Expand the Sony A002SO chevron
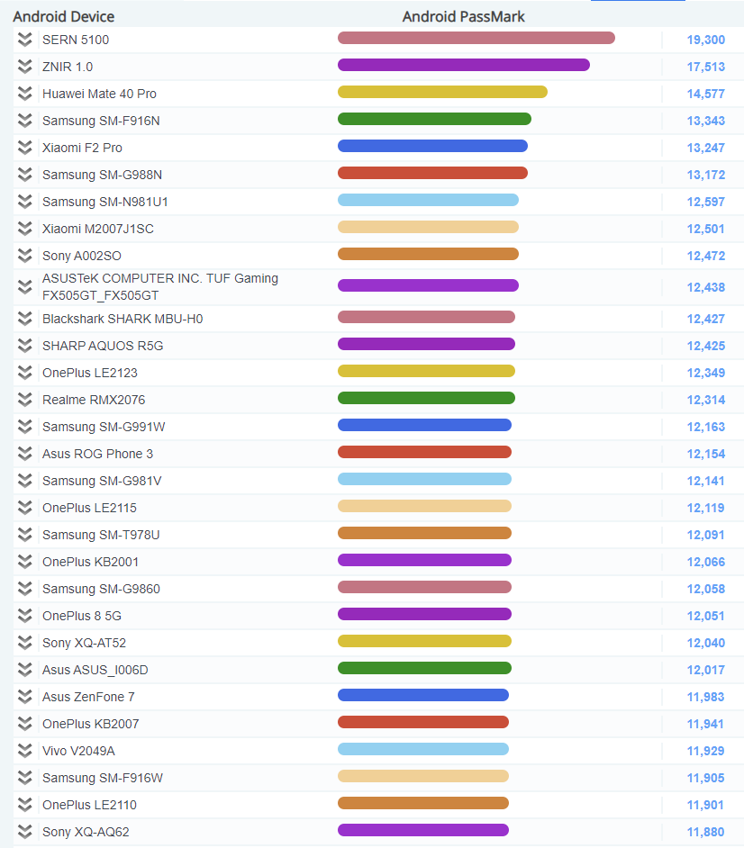The height and width of the screenshot is (848, 744). click(25, 256)
